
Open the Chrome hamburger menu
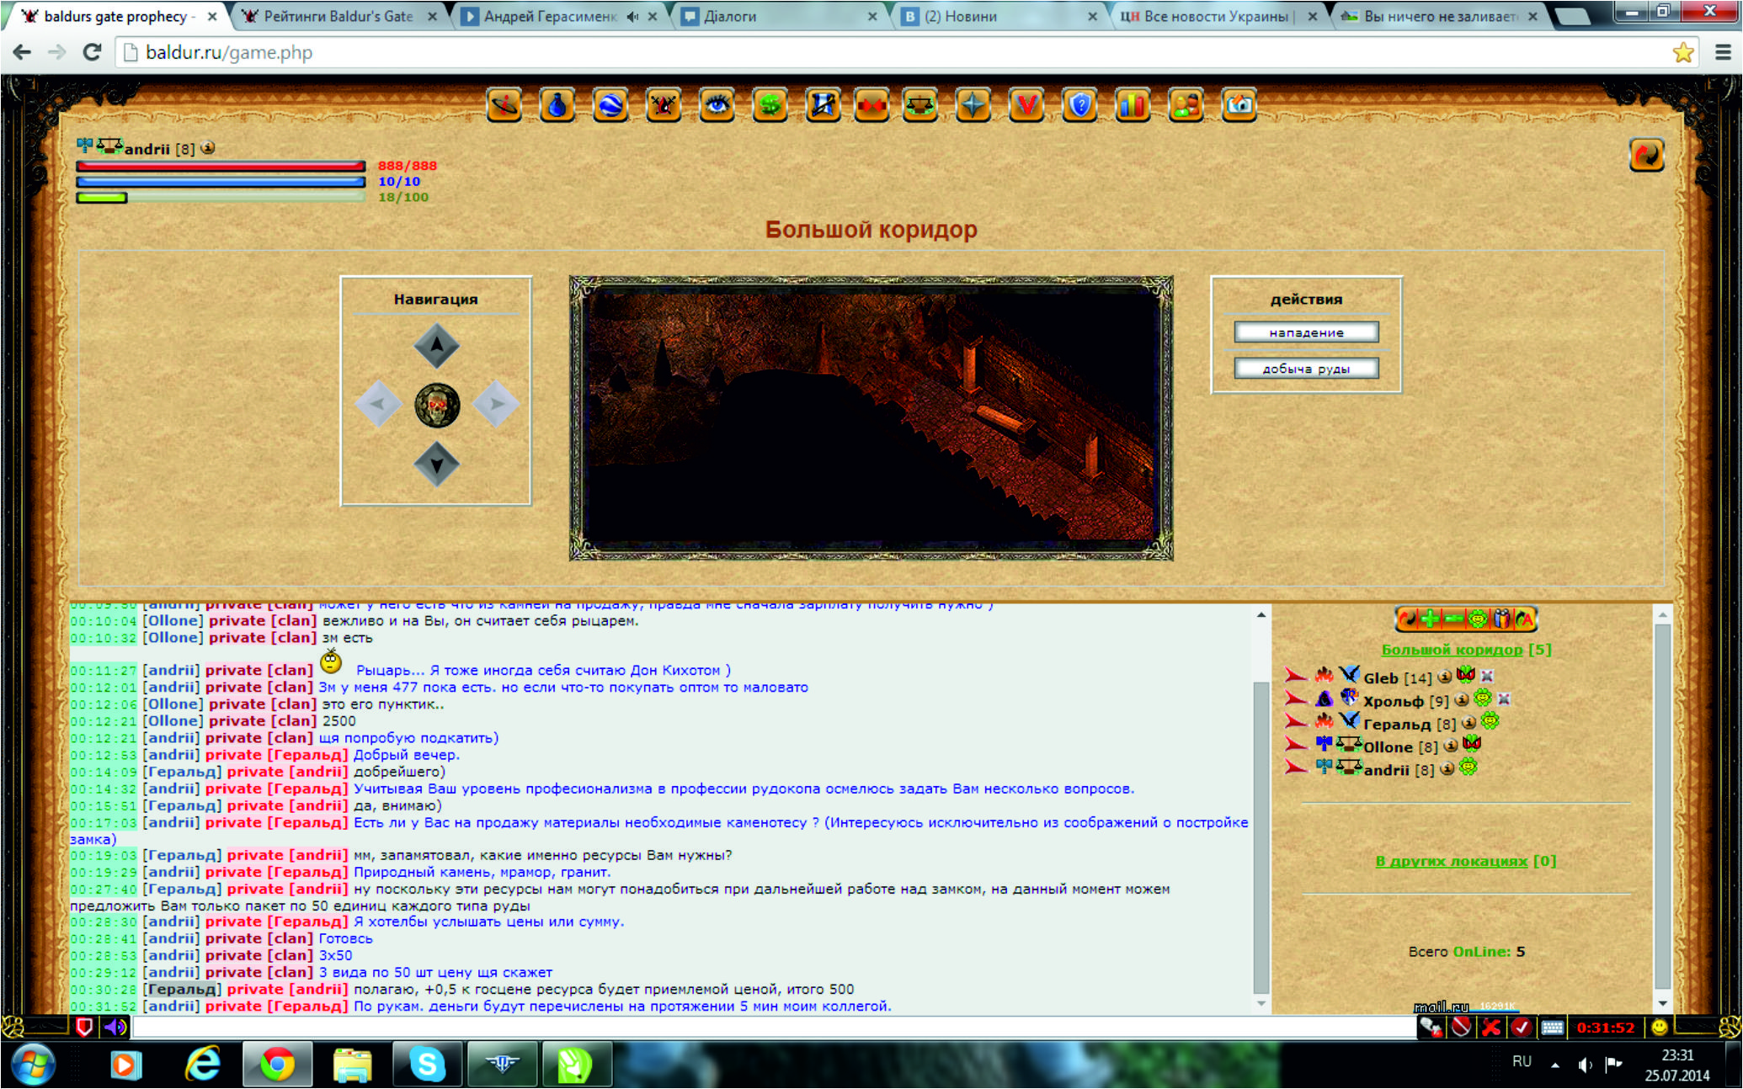coord(1722,52)
